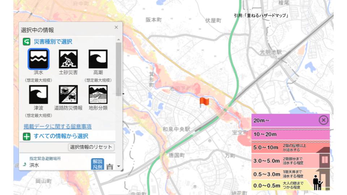Click the 和泉中央駅 station label on map
The height and width of the screenshot is (195, 347).
[176, 129]
